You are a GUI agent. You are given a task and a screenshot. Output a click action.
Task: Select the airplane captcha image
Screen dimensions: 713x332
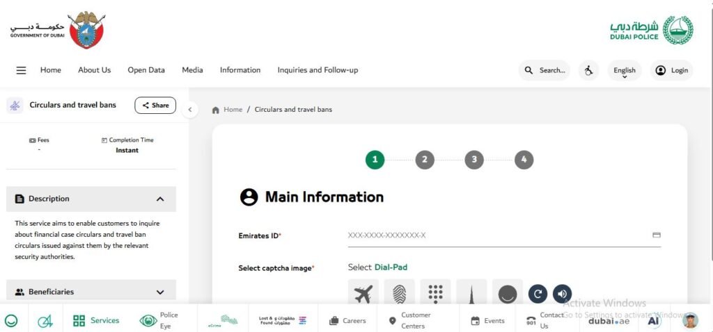click(363, 293)
